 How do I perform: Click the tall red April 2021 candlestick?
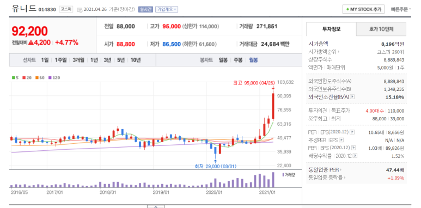tap(273, 106)
